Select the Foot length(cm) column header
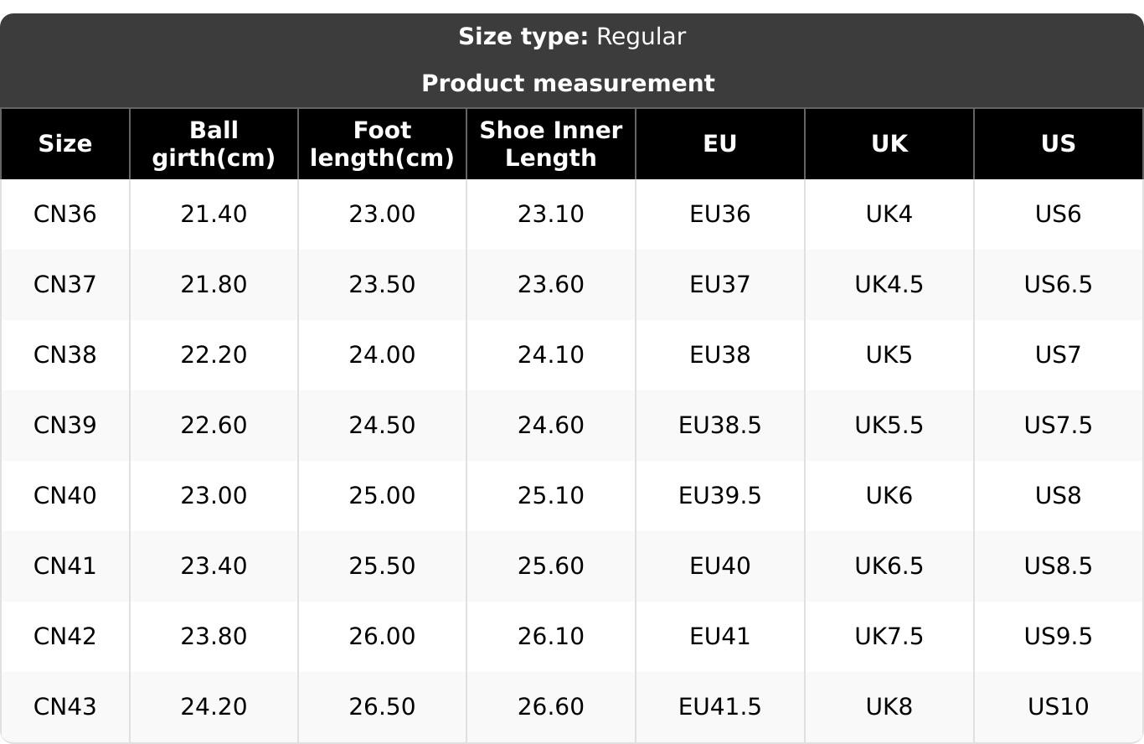This screenshot has width=1144, height=744. (382, 144)
